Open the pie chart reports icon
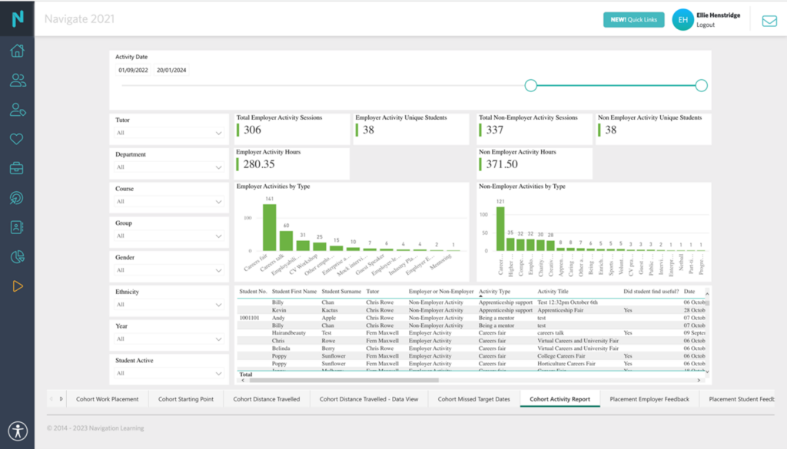The width and height of the screenshot is (787, 449). (17, 257)
